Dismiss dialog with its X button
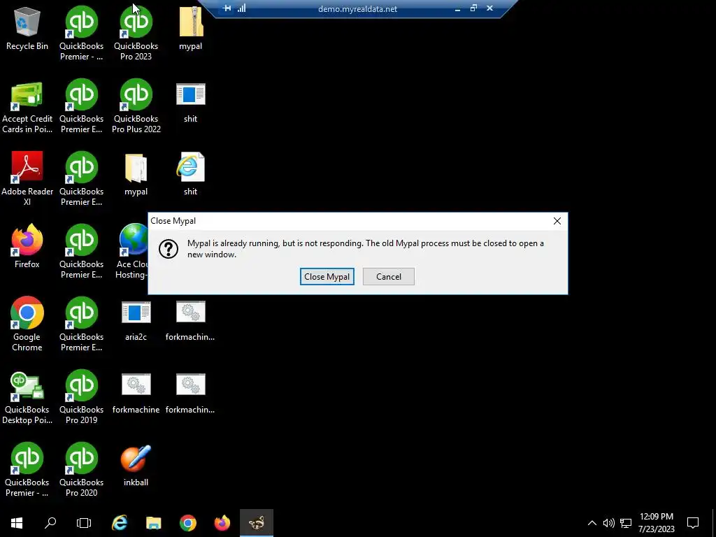Screen dimensions: 716x537 tap(557, 221)
